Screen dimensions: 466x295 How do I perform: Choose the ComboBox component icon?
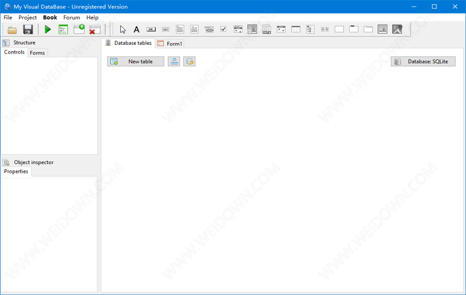pos(209,29)
